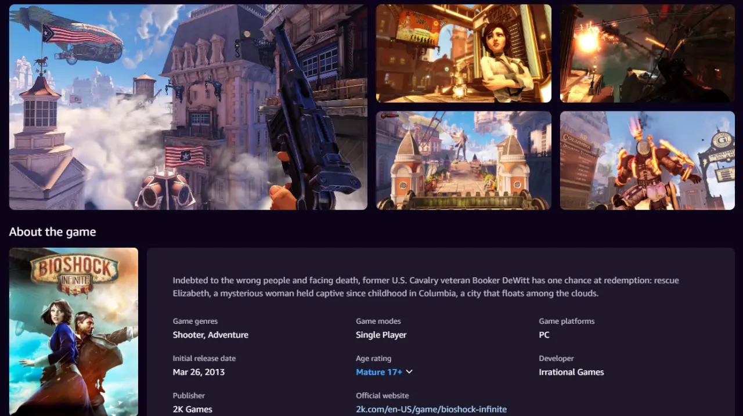
Task: Click the Game platforms label
Action: click(567, 321)
